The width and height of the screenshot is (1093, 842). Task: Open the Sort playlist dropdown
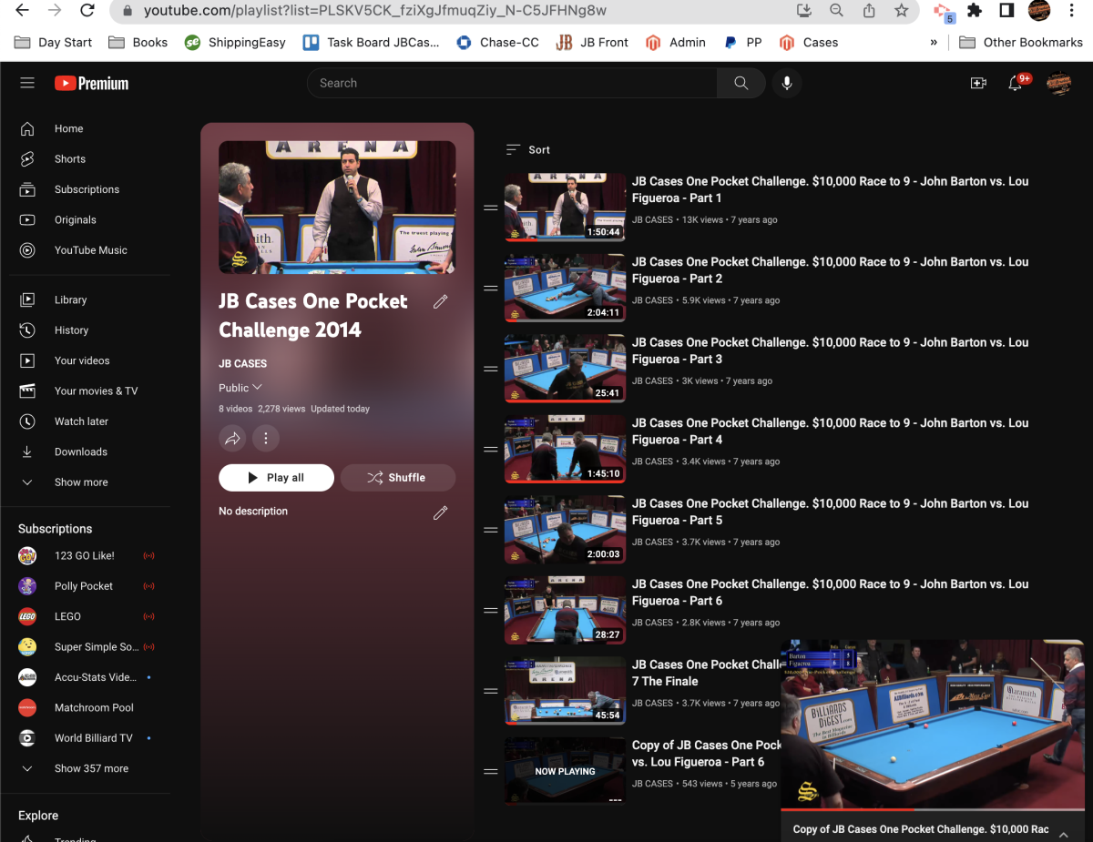point(528,150)
